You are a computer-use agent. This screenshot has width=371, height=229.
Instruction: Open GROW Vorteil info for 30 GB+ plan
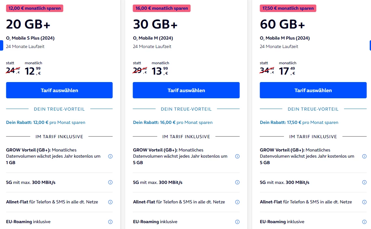click(237, 156)
